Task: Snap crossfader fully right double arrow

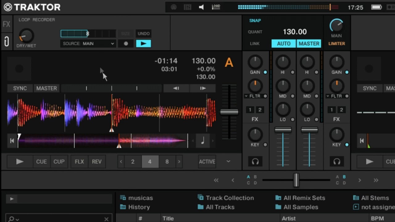Action: tap(376, 180)
